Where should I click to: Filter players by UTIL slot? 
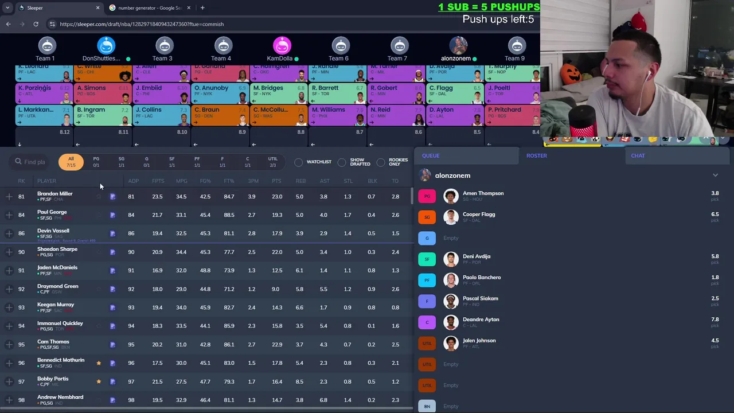[272, 162]
